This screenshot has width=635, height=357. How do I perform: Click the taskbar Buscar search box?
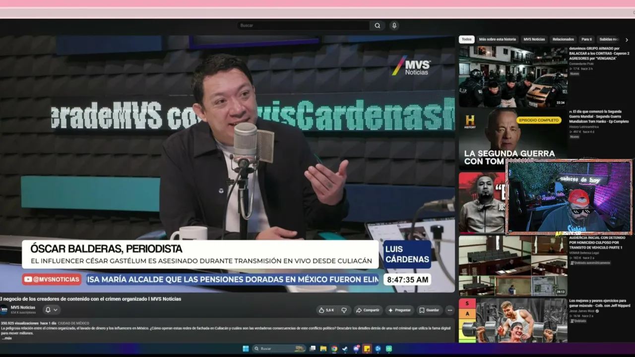pos(279,349)
